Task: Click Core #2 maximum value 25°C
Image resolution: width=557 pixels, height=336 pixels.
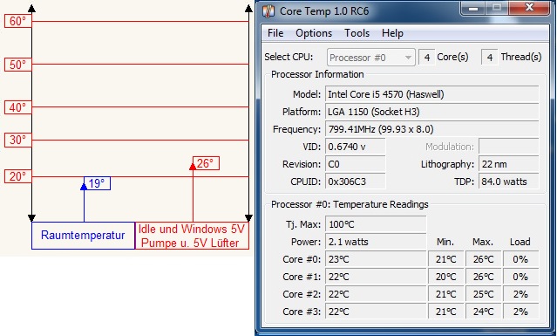Action: click(483, 294)
